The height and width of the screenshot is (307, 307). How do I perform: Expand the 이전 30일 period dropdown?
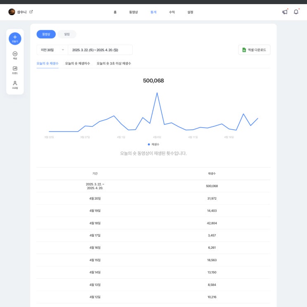point(52,50)
